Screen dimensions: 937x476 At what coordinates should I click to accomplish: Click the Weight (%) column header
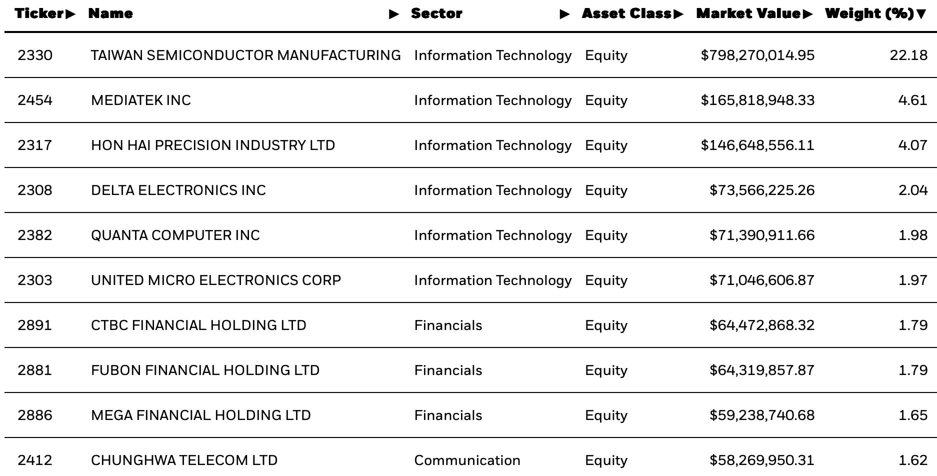(x=869, y=13)
